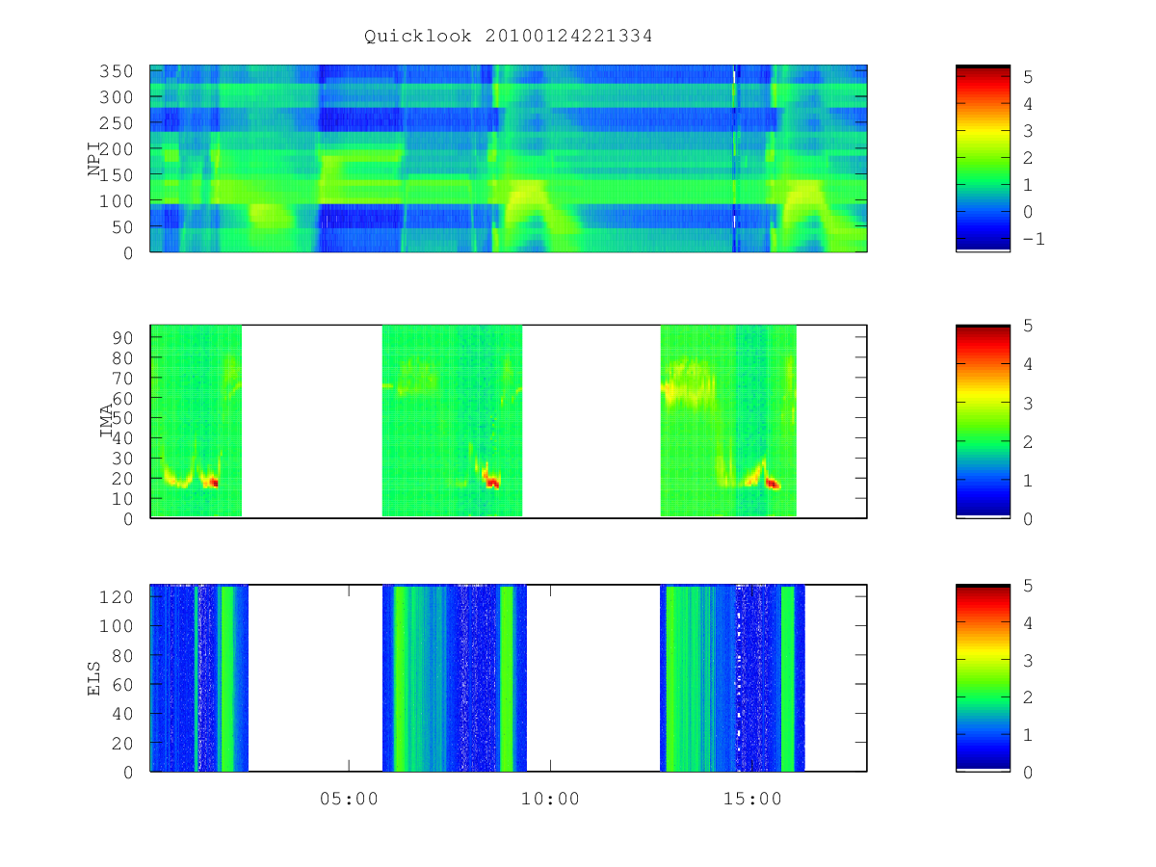Image resolution: width=1156 pixels, height=867 pixels.
Task: Select the ELS panel's colorbar
Action: click(x=983, y=677)
